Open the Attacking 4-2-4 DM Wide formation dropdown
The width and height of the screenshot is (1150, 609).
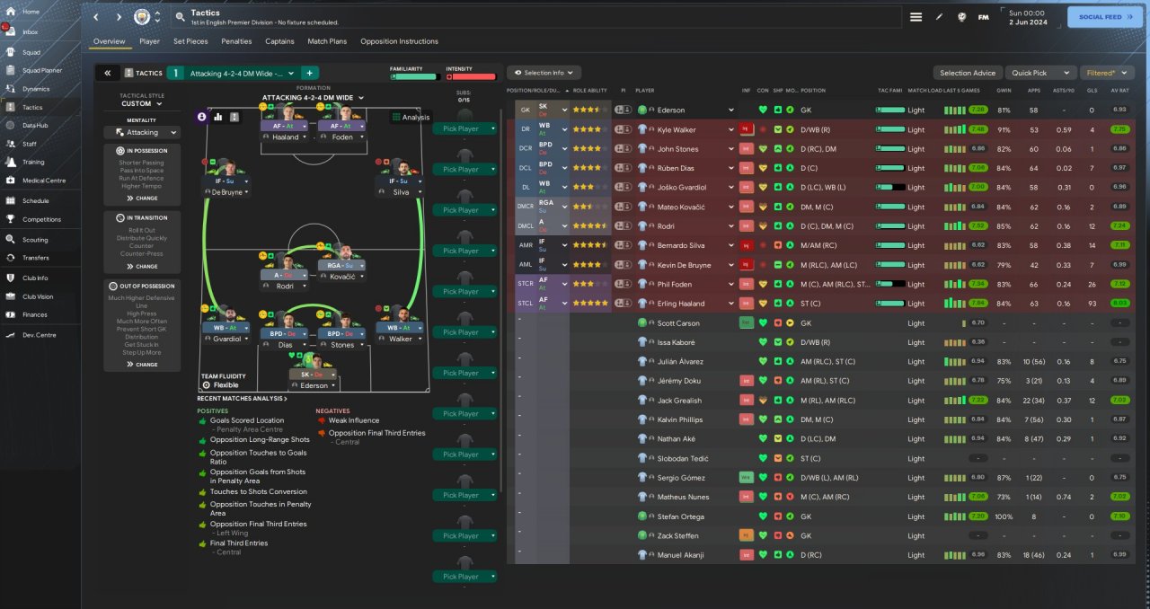pyautogui.click(x=313, y=97)
